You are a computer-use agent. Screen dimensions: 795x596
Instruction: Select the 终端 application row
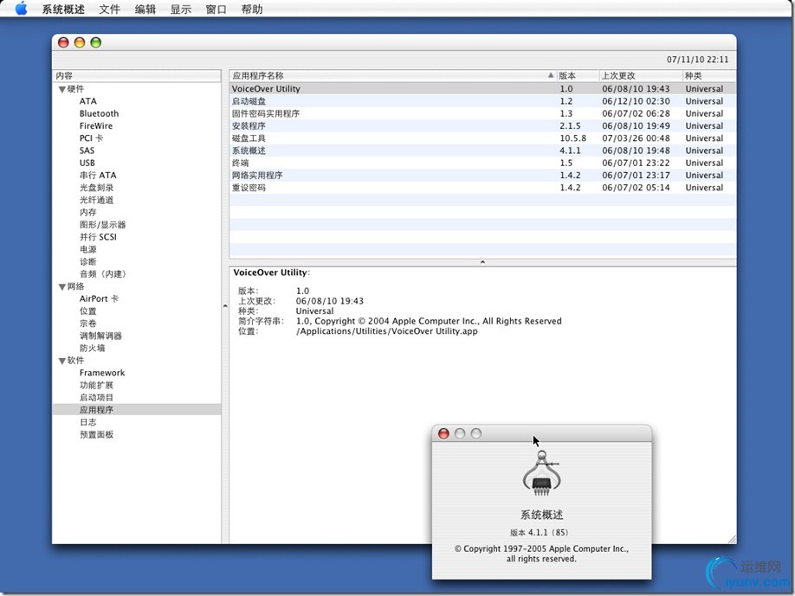[x=482, y=163]
